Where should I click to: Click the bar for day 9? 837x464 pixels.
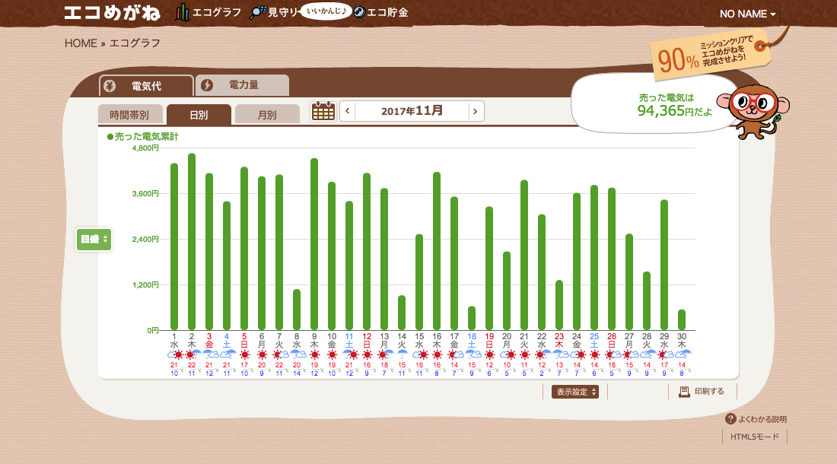click(314, 244)
